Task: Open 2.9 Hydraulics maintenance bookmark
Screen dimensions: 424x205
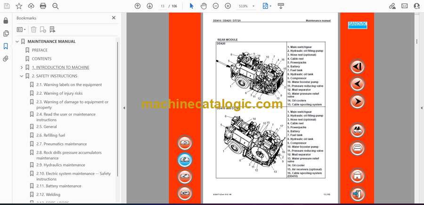Action: click(61, 165)
